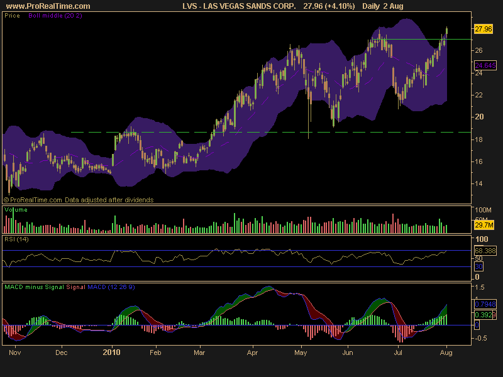Click the 29.7M volume value tag

[484, 225]
